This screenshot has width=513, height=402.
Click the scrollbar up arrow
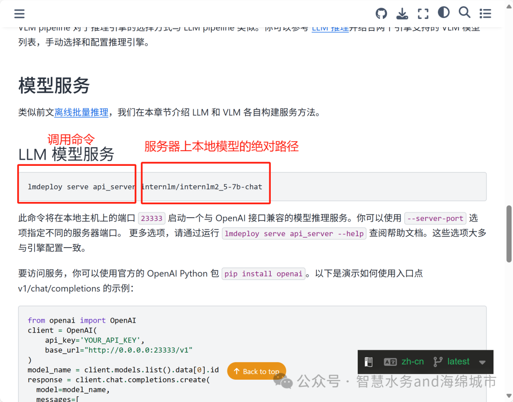pyautogui.click(x=509, y=6)
